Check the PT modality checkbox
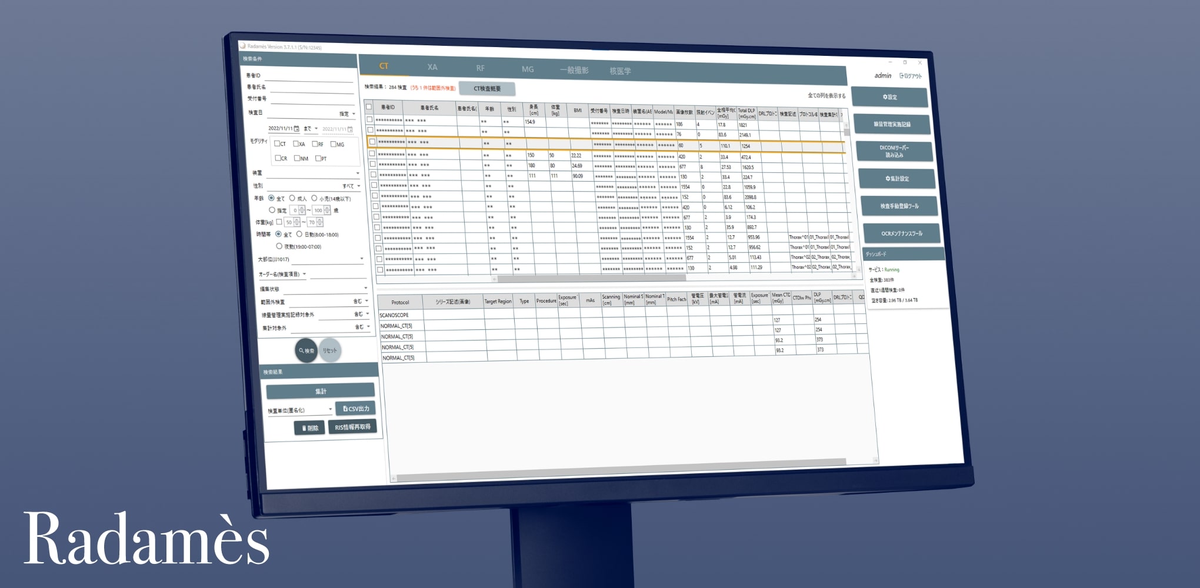This screenshot has width=1200, height=588. click(x=318, y=158)
